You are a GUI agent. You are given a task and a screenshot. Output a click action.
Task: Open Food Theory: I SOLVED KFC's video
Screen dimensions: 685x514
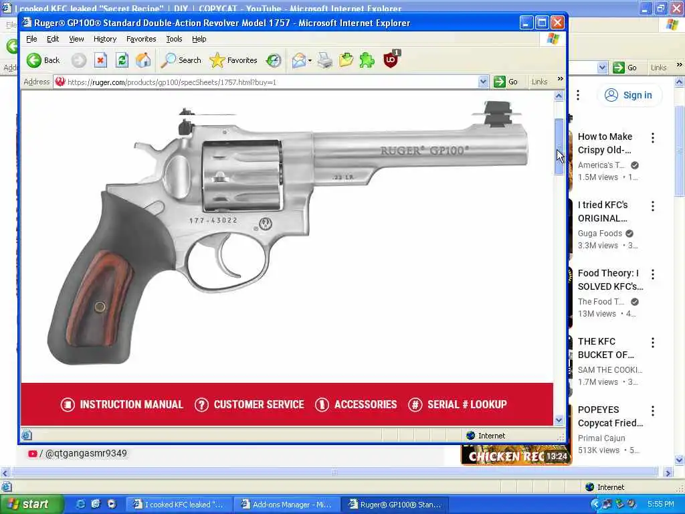610,280
